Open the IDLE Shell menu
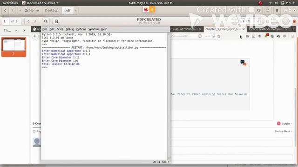Image resolution: width=298 pixels, height=167 pixels. point(60,29)
